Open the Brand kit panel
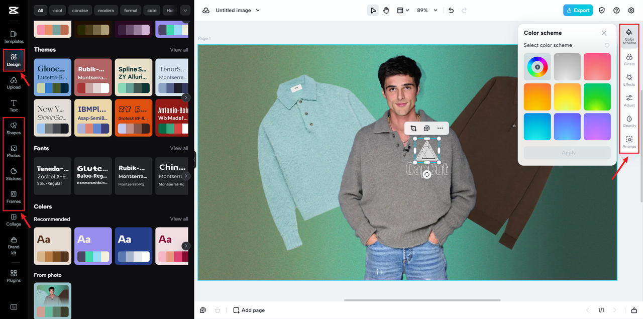643x319 pixels. click(14, 245)
